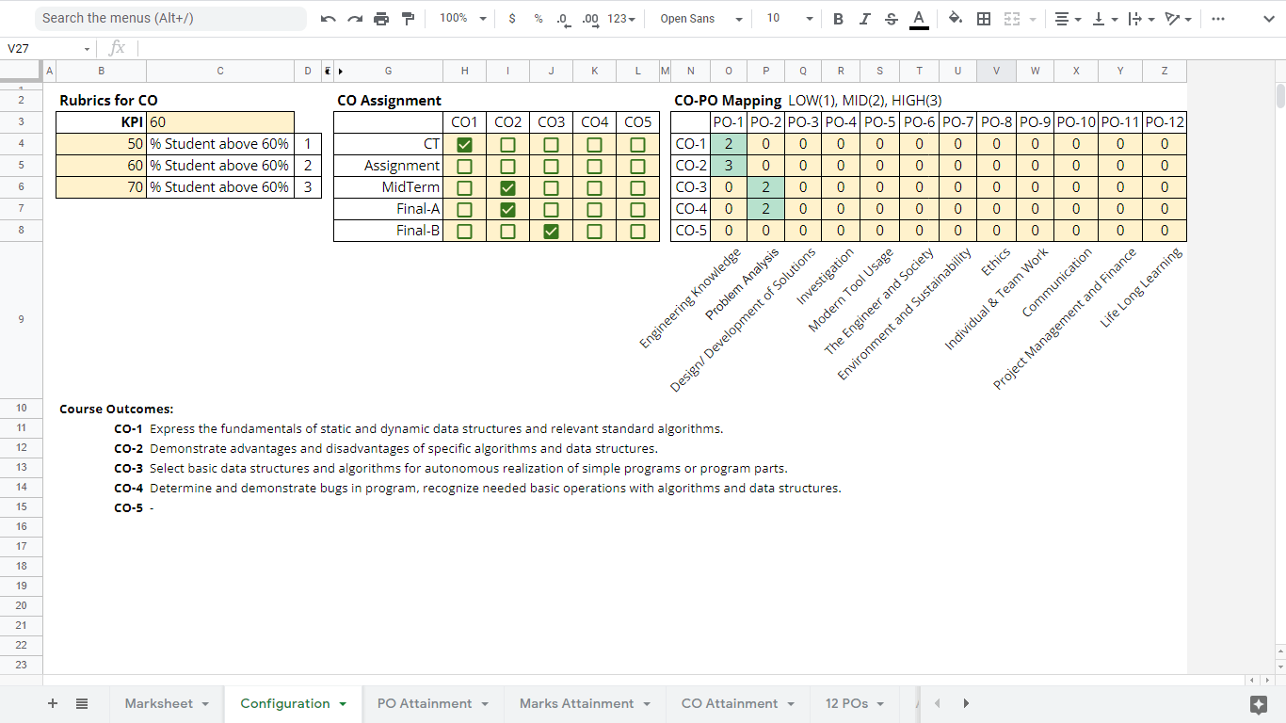Image resolution: width=1286 pixels, height=723 pixels.
Task: Open the Open Sans font dropdown
Action: (700, 19)
